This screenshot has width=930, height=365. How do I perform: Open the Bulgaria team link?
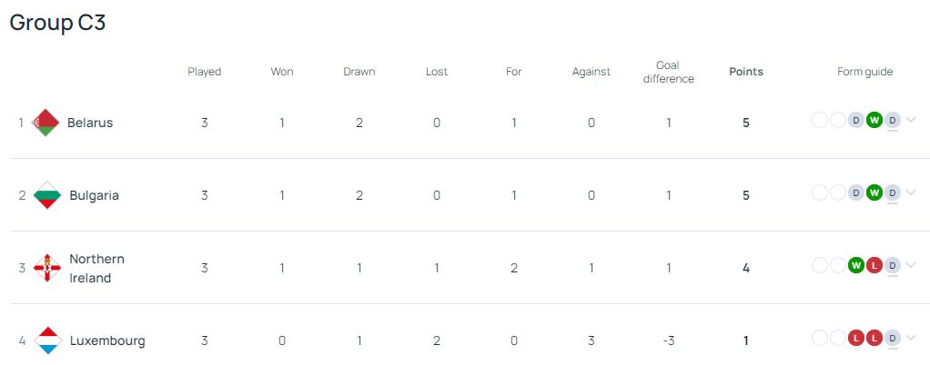94,195
